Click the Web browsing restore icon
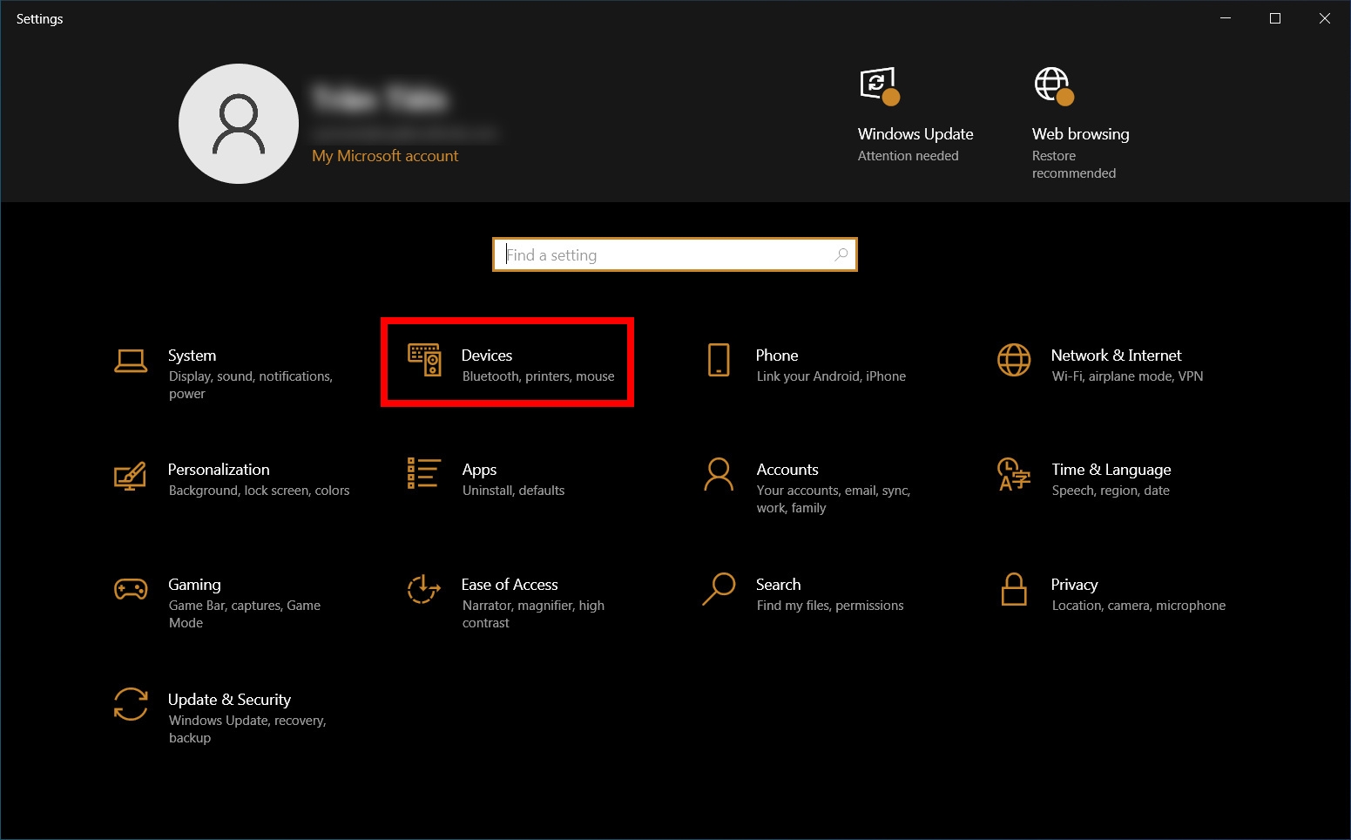This screenshot has height=840, width=1351. click(1053, 85)
